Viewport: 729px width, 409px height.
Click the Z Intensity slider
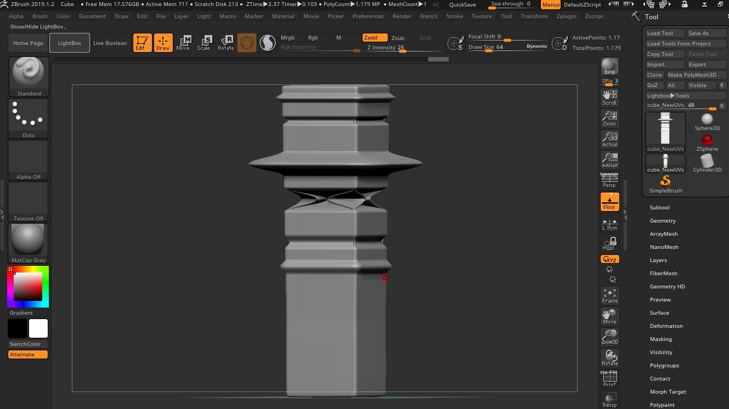[x=402, y=48]
